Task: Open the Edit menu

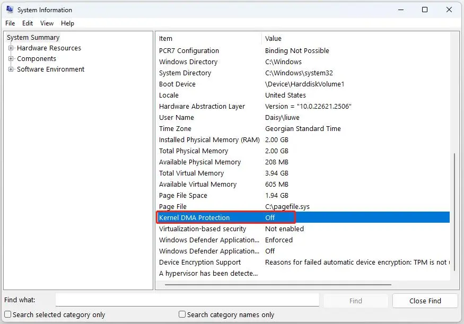Action: pyautogui.click(x=28, y=23)
